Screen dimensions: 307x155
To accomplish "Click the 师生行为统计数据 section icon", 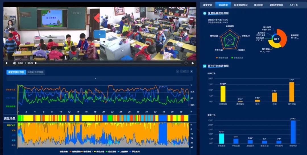I will 205,66.
